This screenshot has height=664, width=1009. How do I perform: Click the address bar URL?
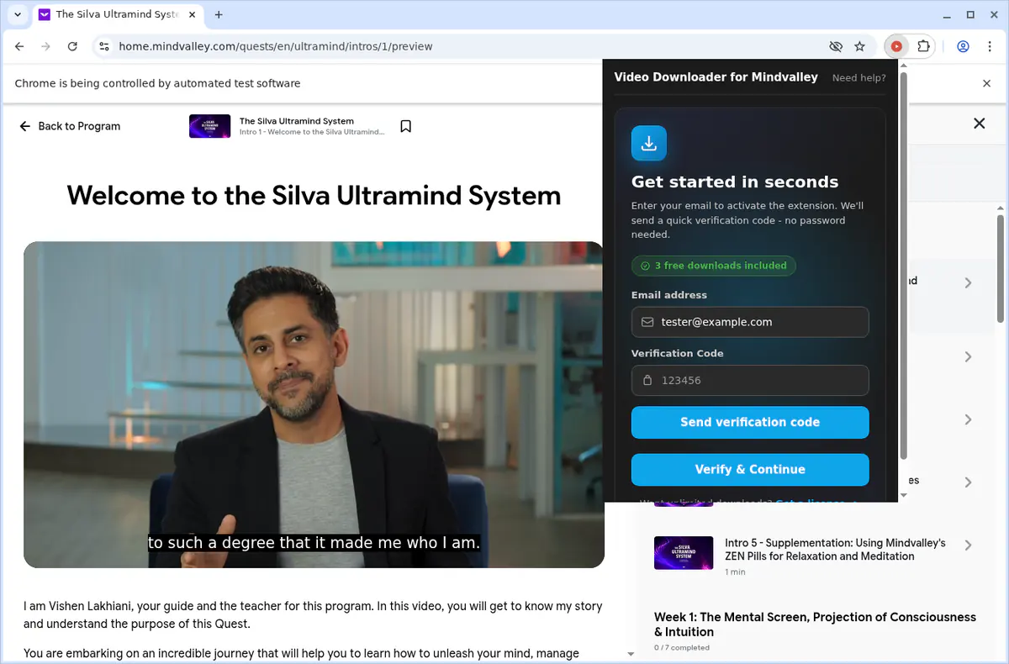pos(276,46)
